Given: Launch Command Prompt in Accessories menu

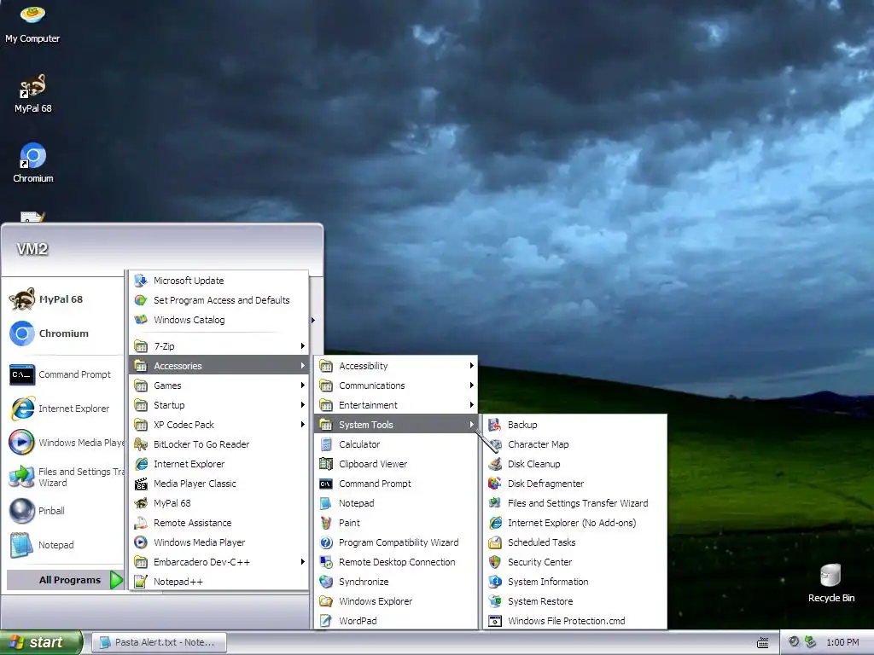Looking at the screenshot, I should (x=396, y=484).
